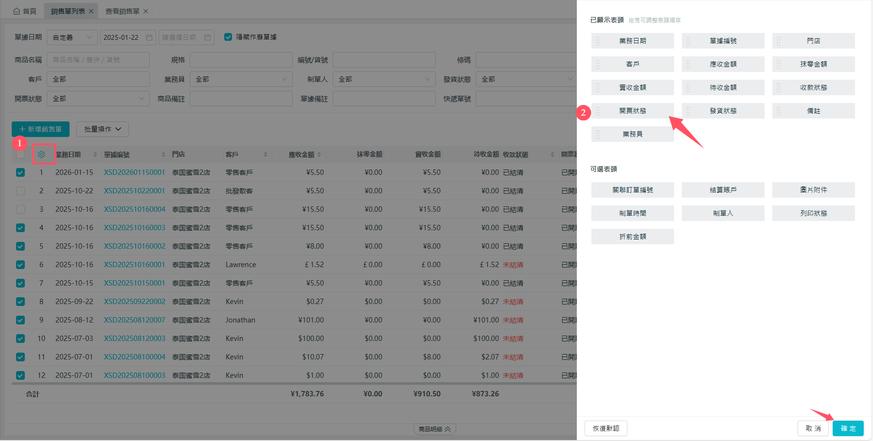This screenshot has height=441, width=873.
Task: Open the calendar for start date 2025-01-22
Action: click(x=149, y=37)
